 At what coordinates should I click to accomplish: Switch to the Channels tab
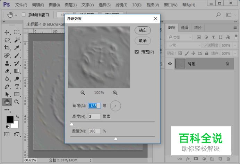(x=185, y=28)
